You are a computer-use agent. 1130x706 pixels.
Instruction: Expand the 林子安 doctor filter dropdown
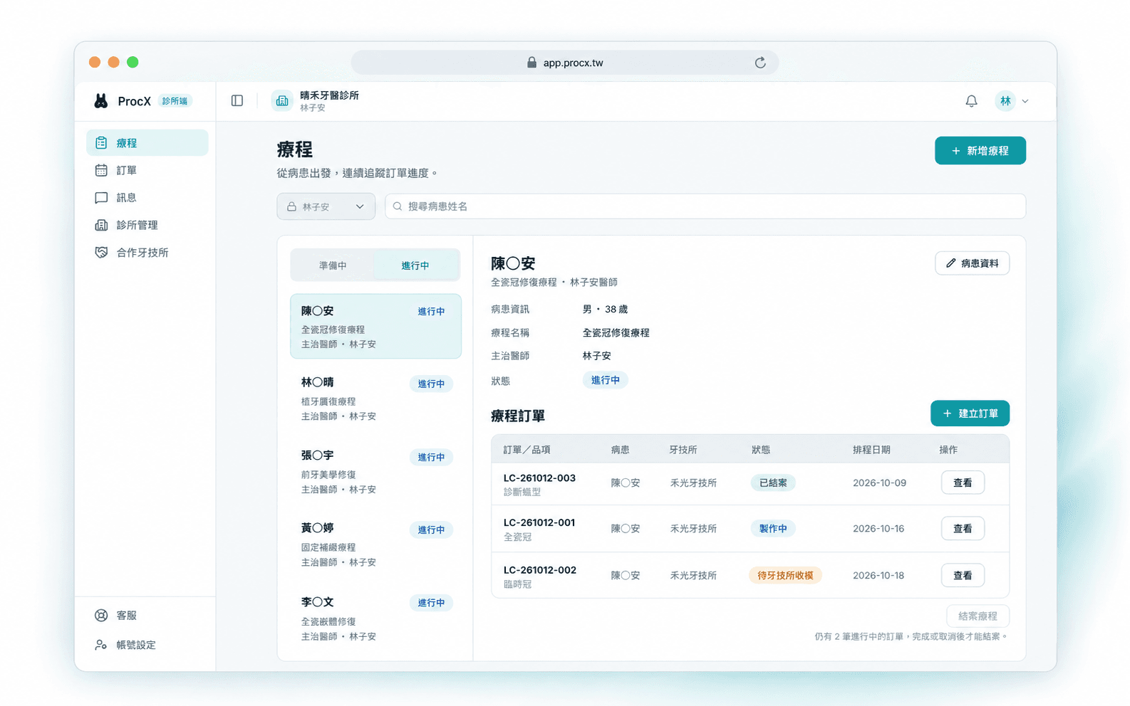[326, 206]
